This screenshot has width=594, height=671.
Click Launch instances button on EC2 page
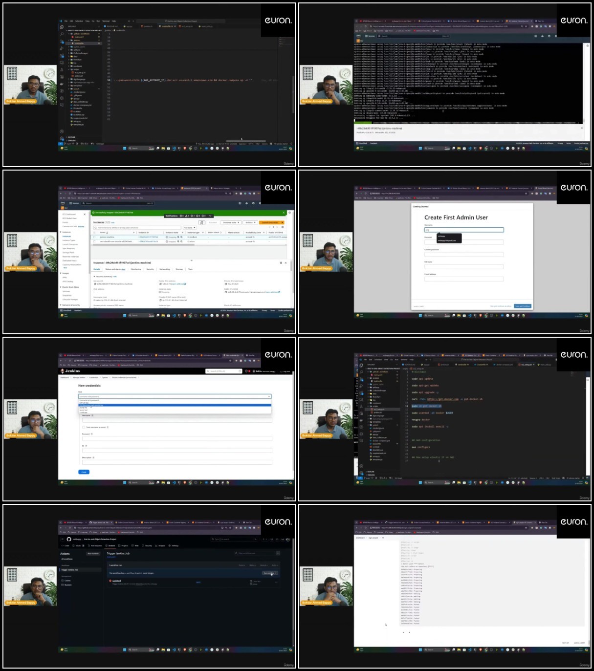(x=269, y=222)
